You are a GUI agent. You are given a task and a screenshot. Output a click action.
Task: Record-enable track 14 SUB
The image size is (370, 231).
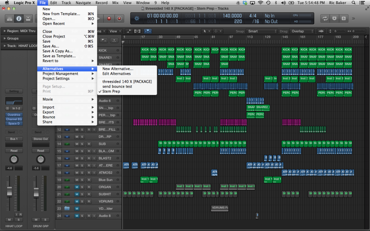click(89, 144)
